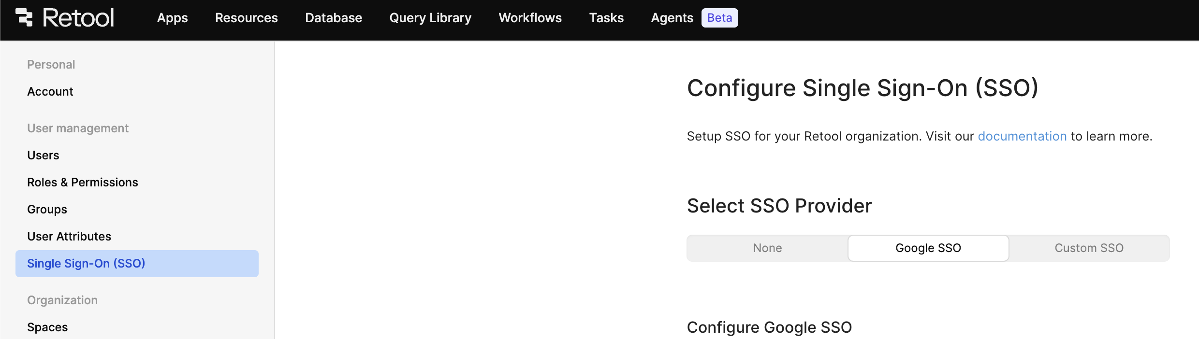Navigate to Query Library
1199x339 pixels.
(430, 18)
